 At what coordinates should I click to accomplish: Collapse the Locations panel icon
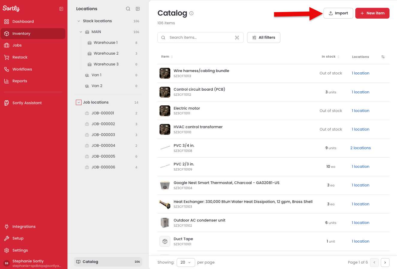138,9
